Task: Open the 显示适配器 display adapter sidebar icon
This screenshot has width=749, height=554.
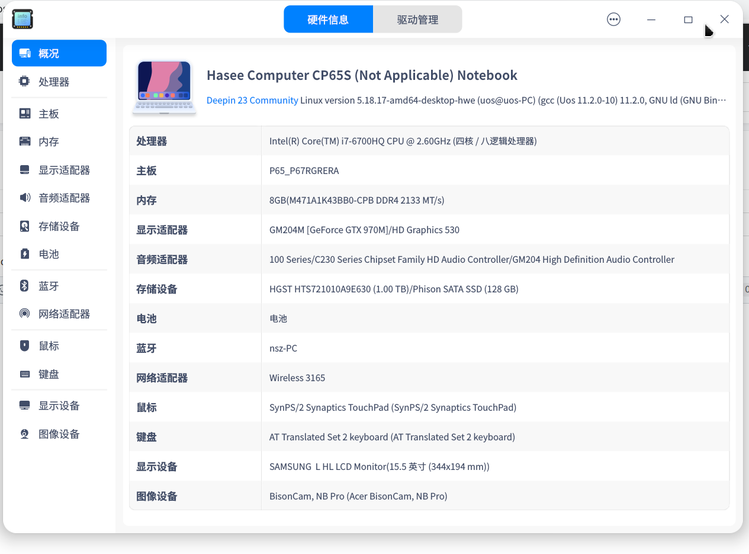Action: (x=25, y=170)
